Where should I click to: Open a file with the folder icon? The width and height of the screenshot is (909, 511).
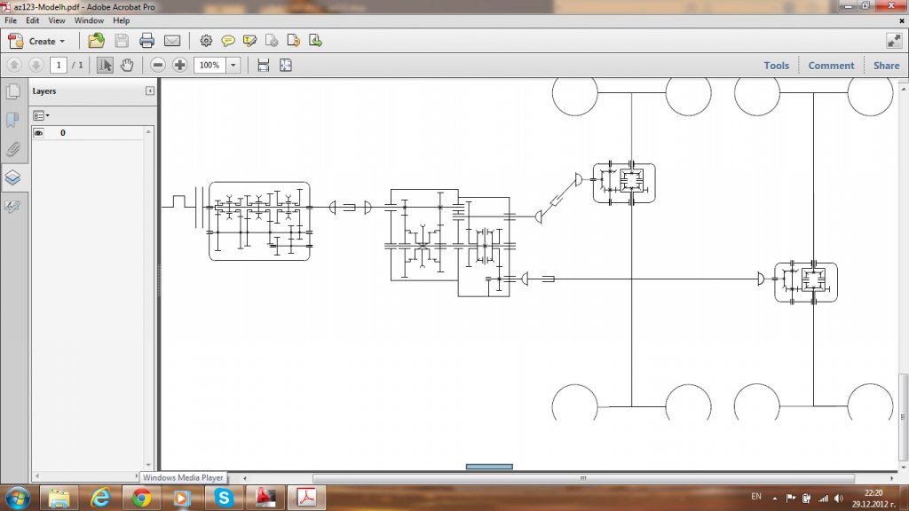pos(96,41)
